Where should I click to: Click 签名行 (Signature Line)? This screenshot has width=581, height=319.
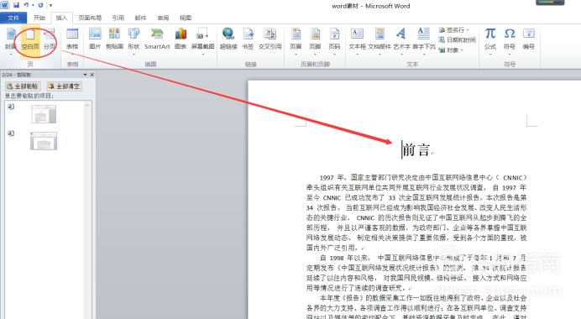pos(453,29)
